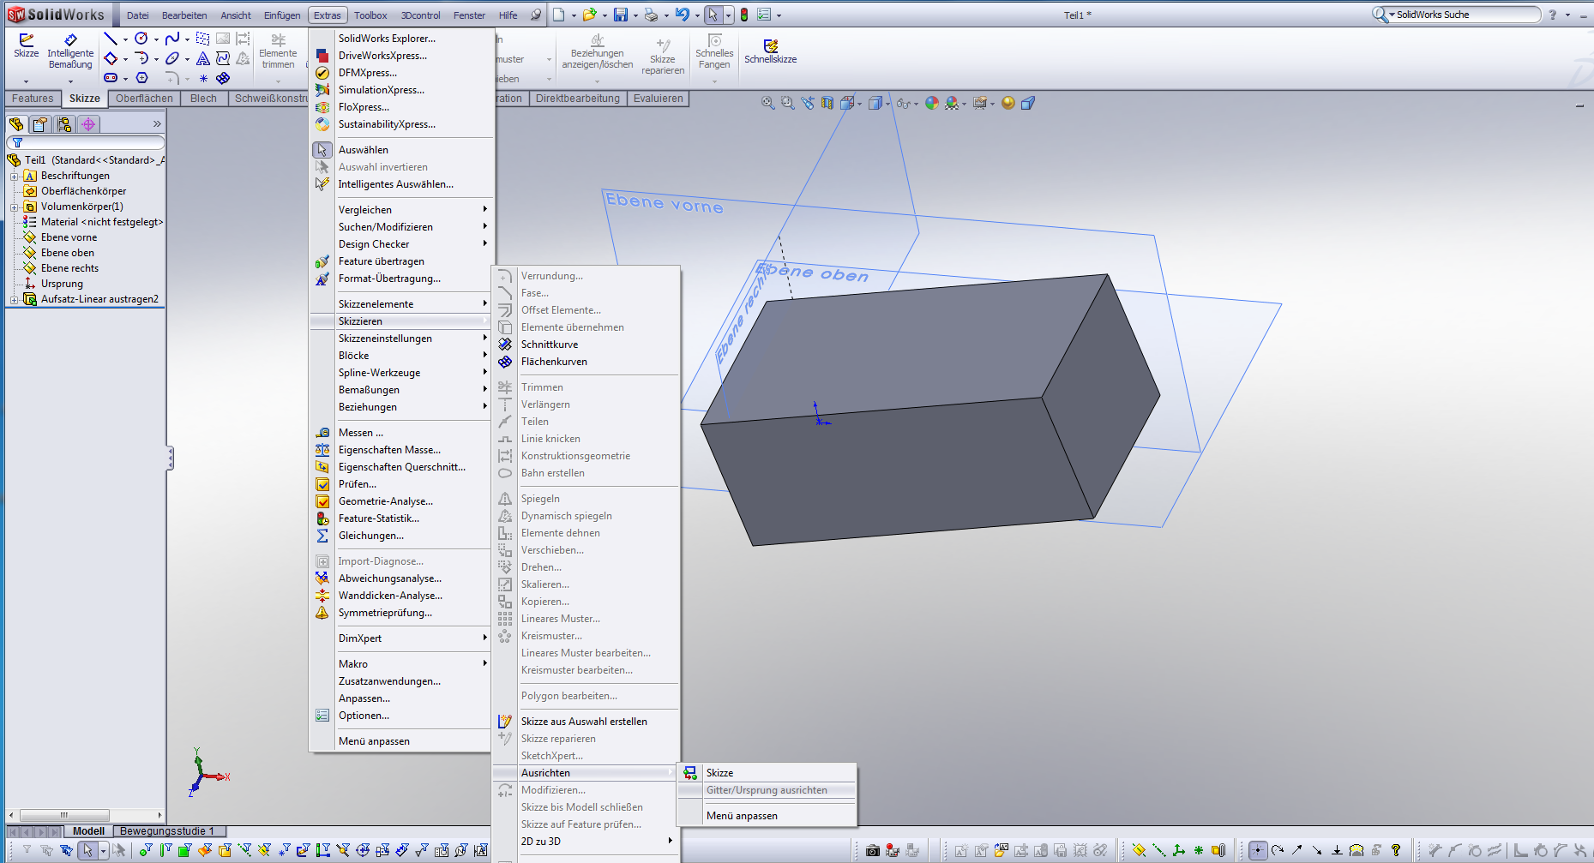Image resolution: width=1594 pixels, height=863 pixels.
Task: Open Optionen from the Extras menu
Action: 364,716
